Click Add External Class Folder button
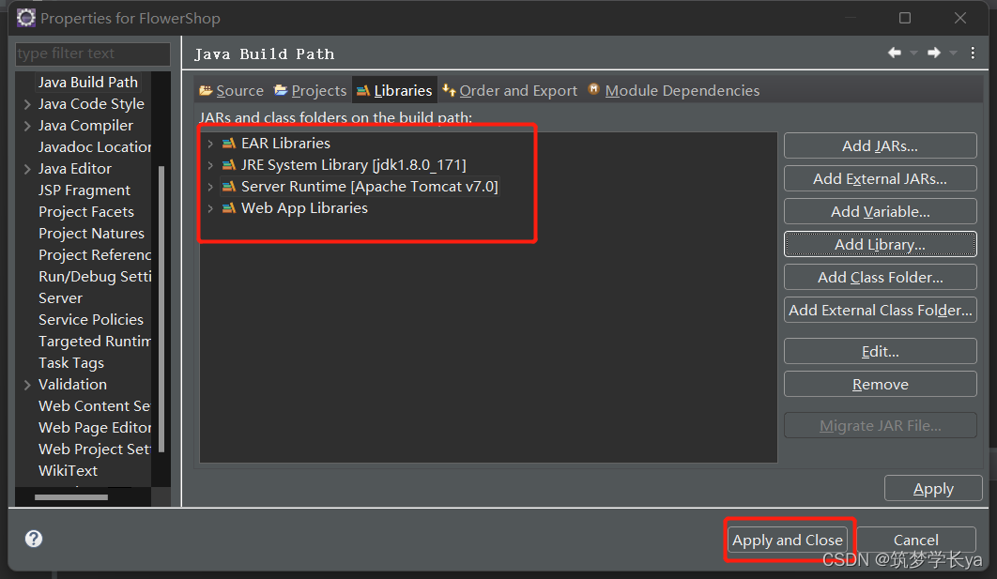The image size is (997, 579). 880,311
